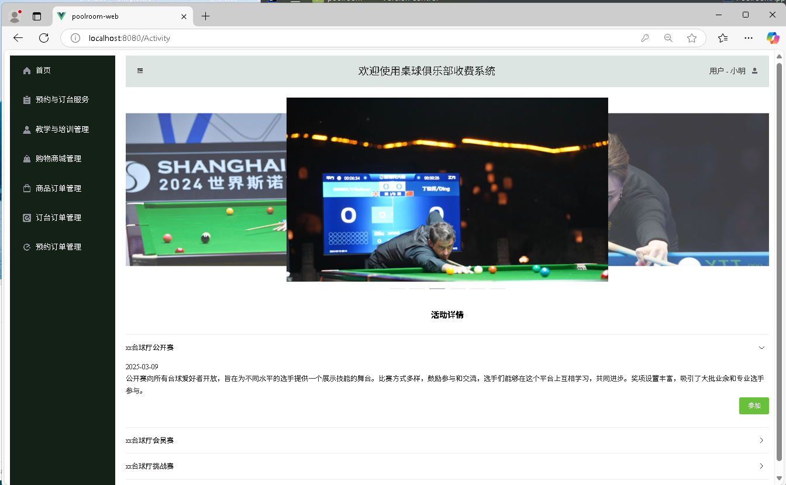Go to 订台订单管理 in the sidebar

[x=63, y=218]
